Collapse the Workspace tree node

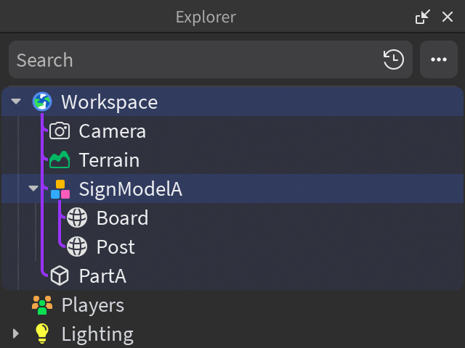[x=16, y=102]
